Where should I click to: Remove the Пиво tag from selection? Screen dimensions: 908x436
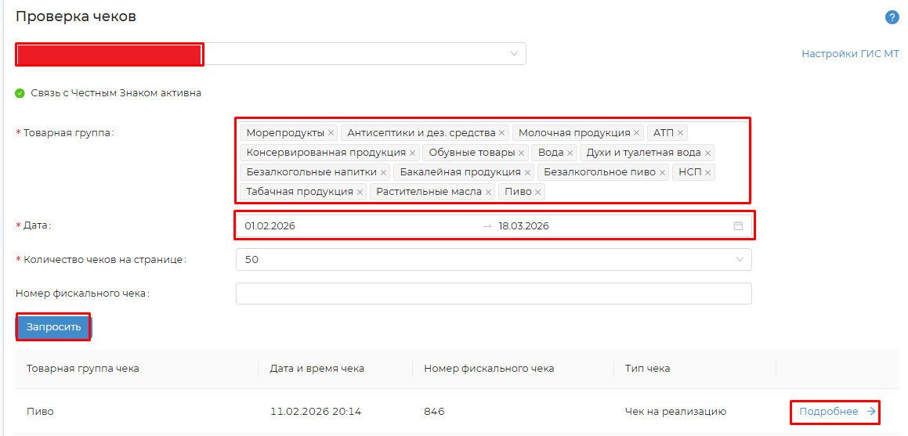tap(537, 192)
